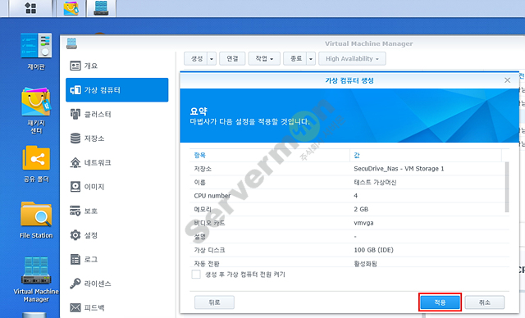Click the 설정 gear icon
The image size is (525, 318).
pyautogui.click(x=75, y=235)
